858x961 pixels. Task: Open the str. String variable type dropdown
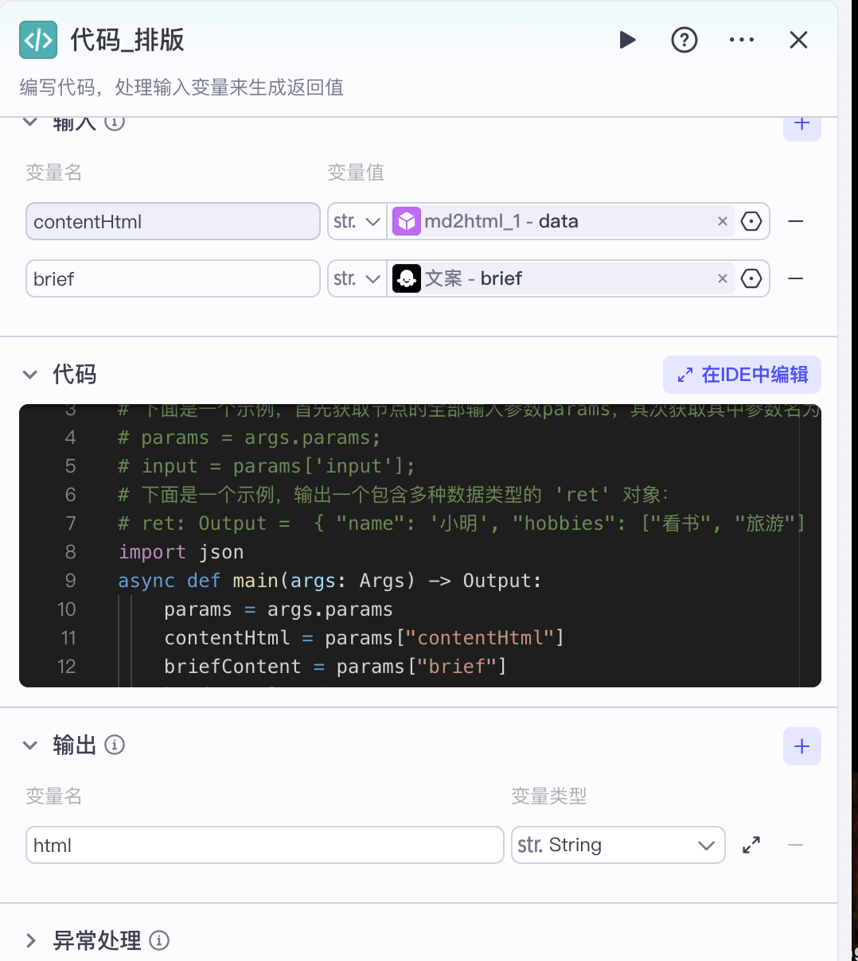[x=618, y=845]
